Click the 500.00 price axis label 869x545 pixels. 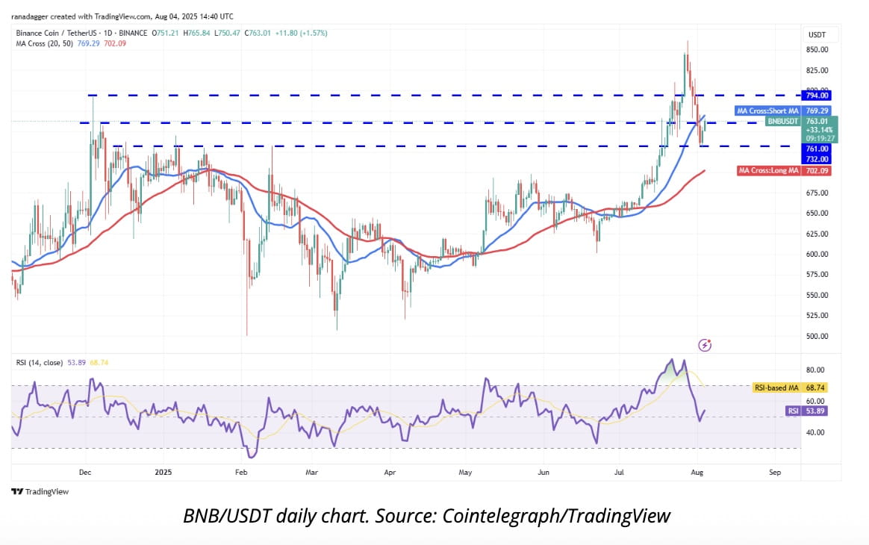pyautogui.click(x=817, y=336)
